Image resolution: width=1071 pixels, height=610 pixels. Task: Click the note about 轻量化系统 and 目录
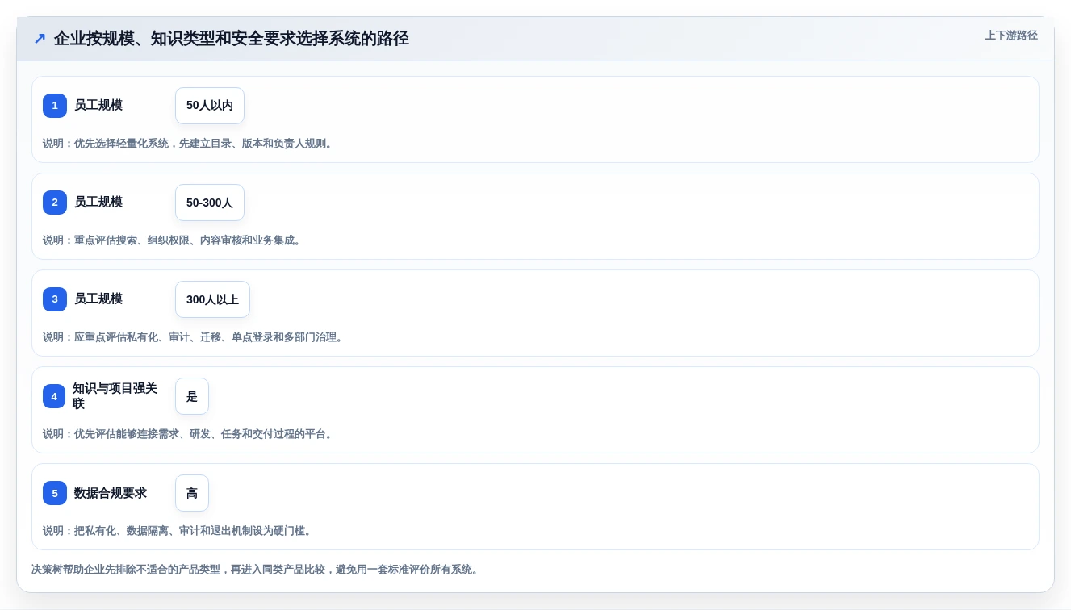click(188, 144)
